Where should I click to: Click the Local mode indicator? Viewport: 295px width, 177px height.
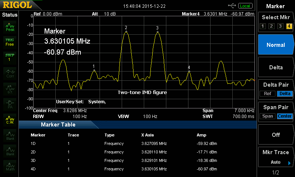pyautogui.click(x=244, y=6)
